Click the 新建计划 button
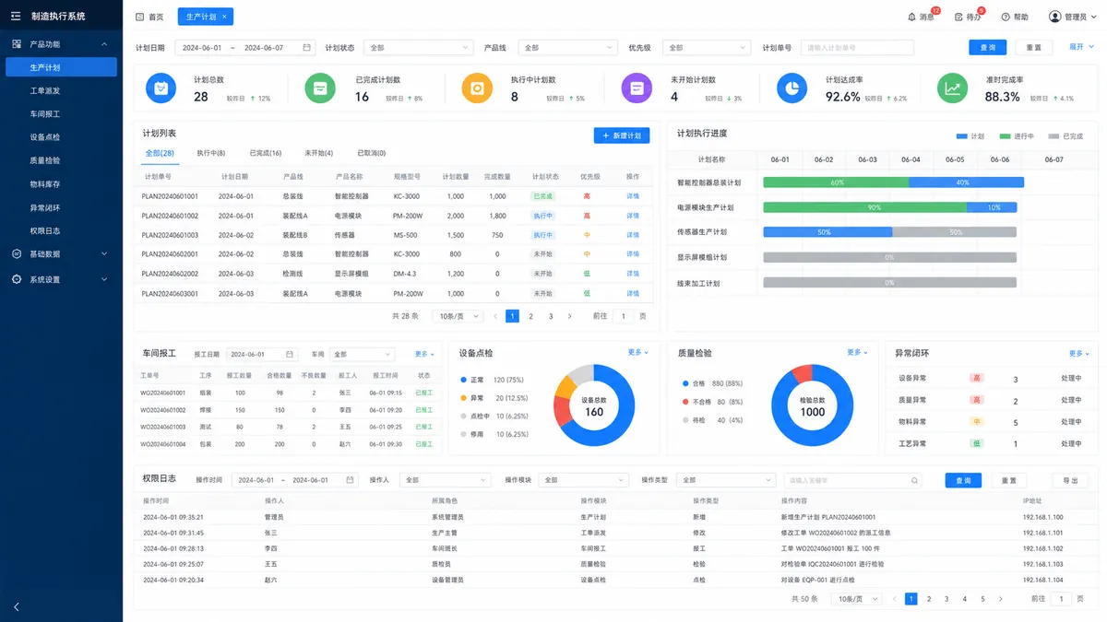This screenshot has width=1107, height=622. 622,135
